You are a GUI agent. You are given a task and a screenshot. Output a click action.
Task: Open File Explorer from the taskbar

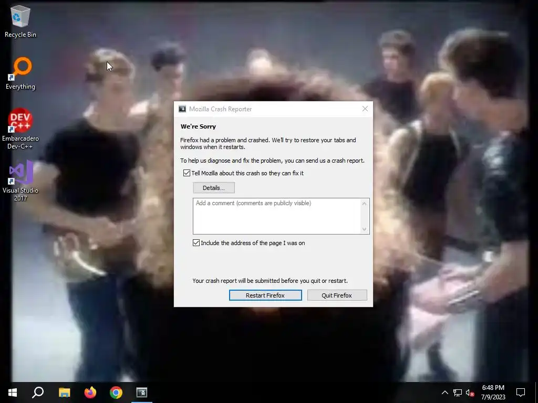click(x=64, y=393)
